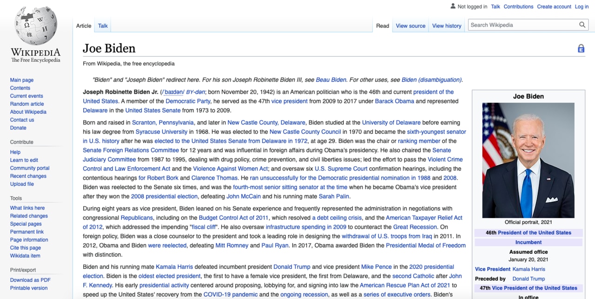Screen dimensions: 595x299
Task: Open the Mike Pence link
Action: click(376, 267)
